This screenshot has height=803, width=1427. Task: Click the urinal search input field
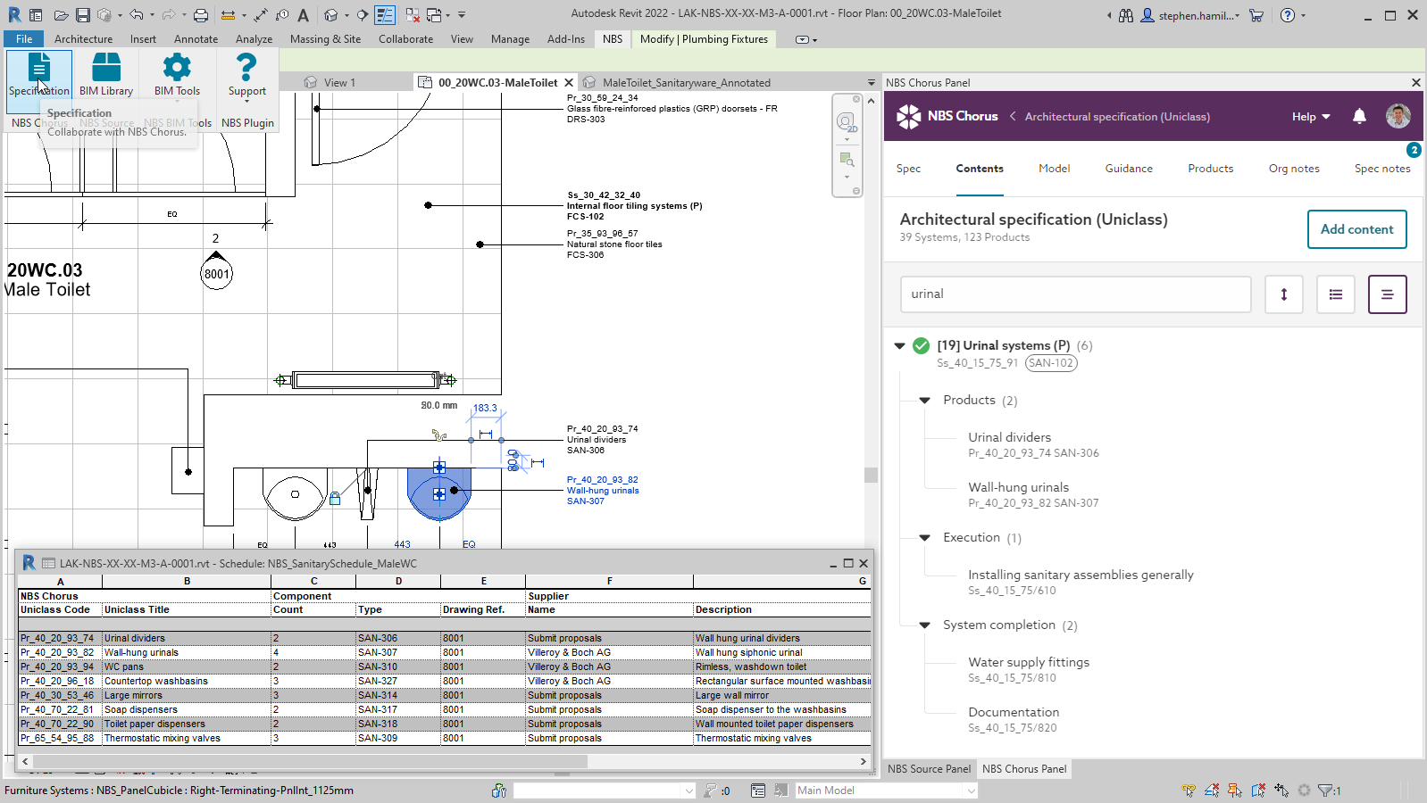(x=1075, y=294)
